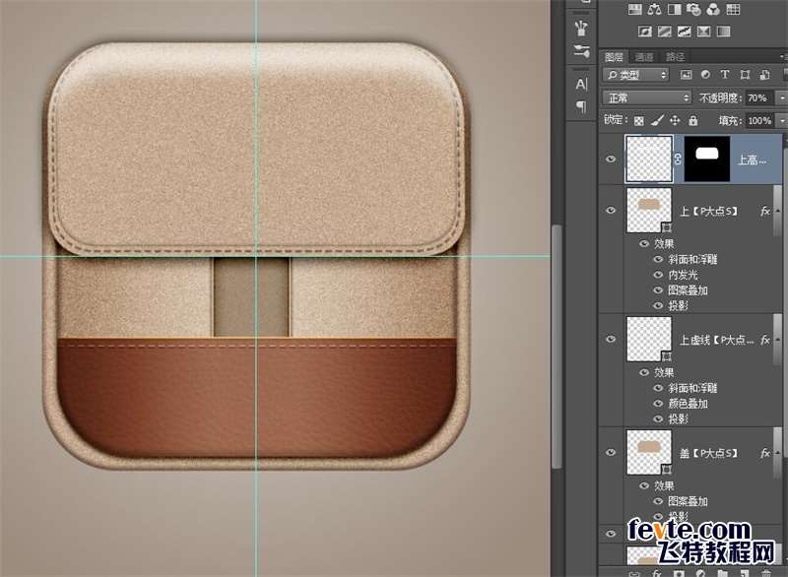Toggle visibility of 上【P大点S】 layer
788x577 pixels.
tap(611, 211)
